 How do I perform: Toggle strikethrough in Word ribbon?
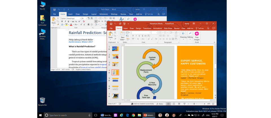coord(73,22)
